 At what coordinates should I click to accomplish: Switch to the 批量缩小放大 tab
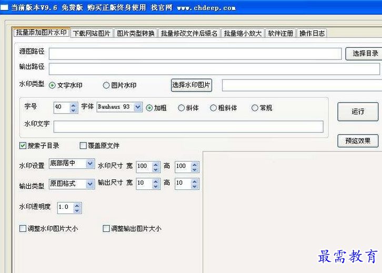[243, 33]
